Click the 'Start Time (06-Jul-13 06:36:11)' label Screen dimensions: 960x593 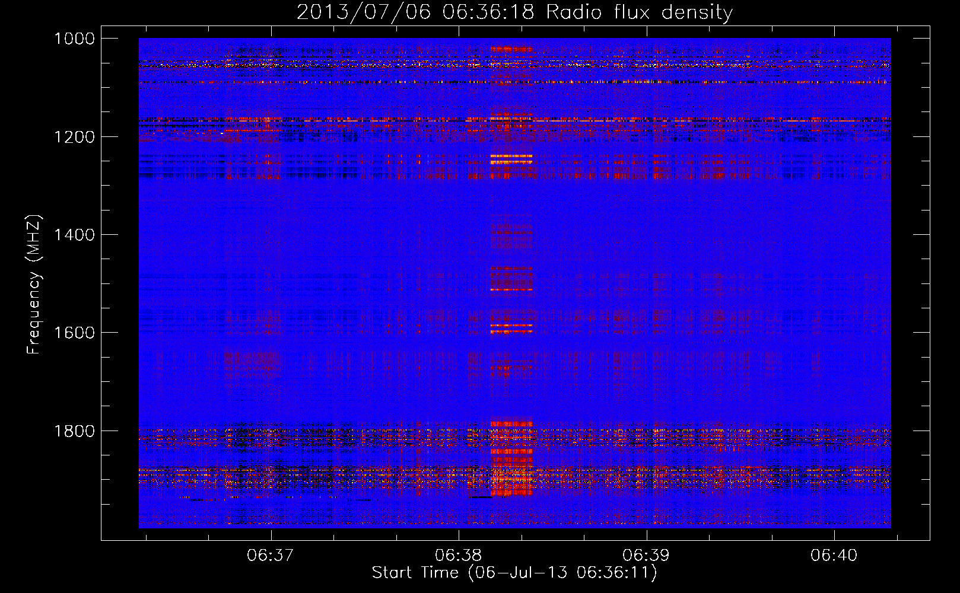(x=514, y=573)
